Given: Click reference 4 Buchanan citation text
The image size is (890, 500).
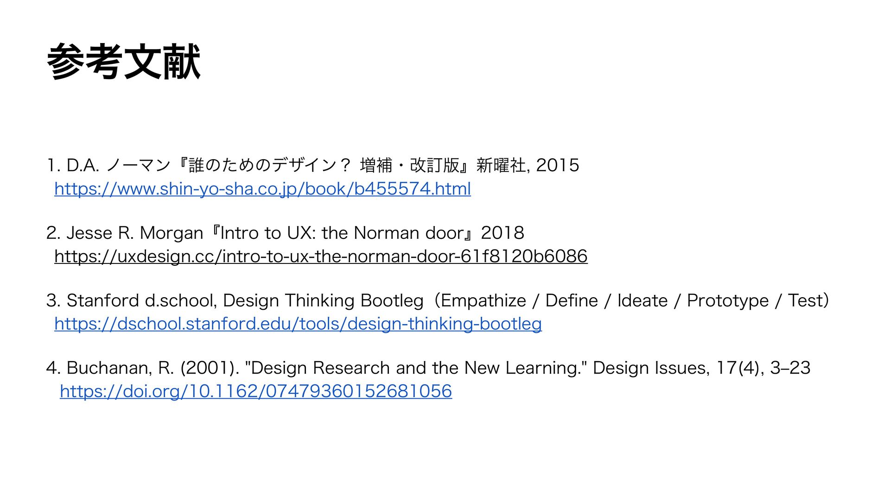Looking at the screenshot, I should (x=428, y=368).
